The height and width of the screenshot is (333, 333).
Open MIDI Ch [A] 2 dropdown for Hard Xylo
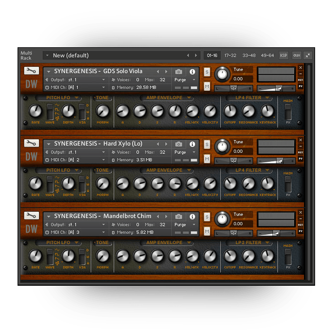point(76,160)
